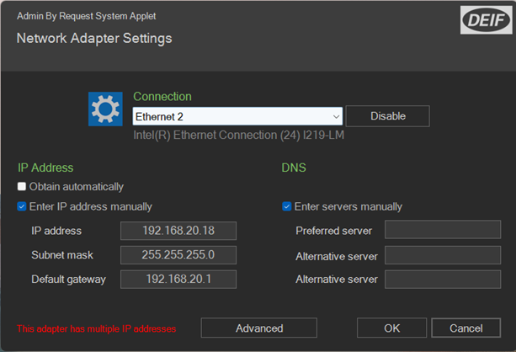Uncheck Enter servers manually checkbox

coord(287,206)
